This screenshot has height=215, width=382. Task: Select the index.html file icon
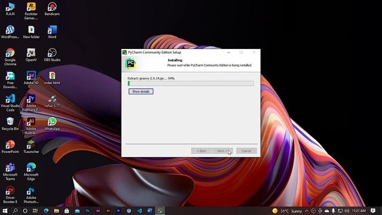(52, 78)
